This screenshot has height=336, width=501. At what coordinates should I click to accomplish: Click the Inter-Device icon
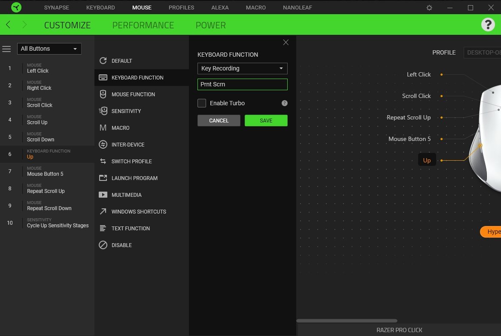pyautogui.click(x=103, y=144)
